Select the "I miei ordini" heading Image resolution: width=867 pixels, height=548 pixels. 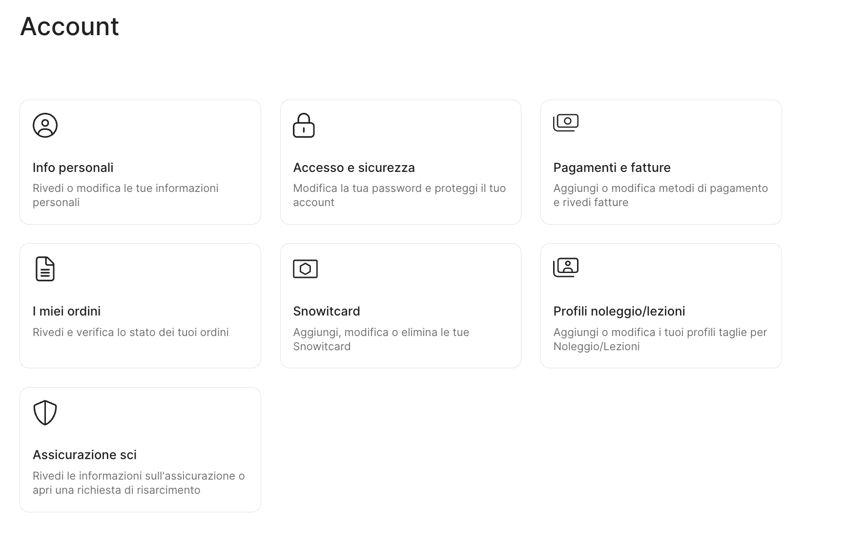(66, 311)
